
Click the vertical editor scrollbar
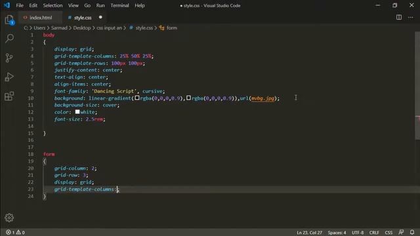click(417, 86)
